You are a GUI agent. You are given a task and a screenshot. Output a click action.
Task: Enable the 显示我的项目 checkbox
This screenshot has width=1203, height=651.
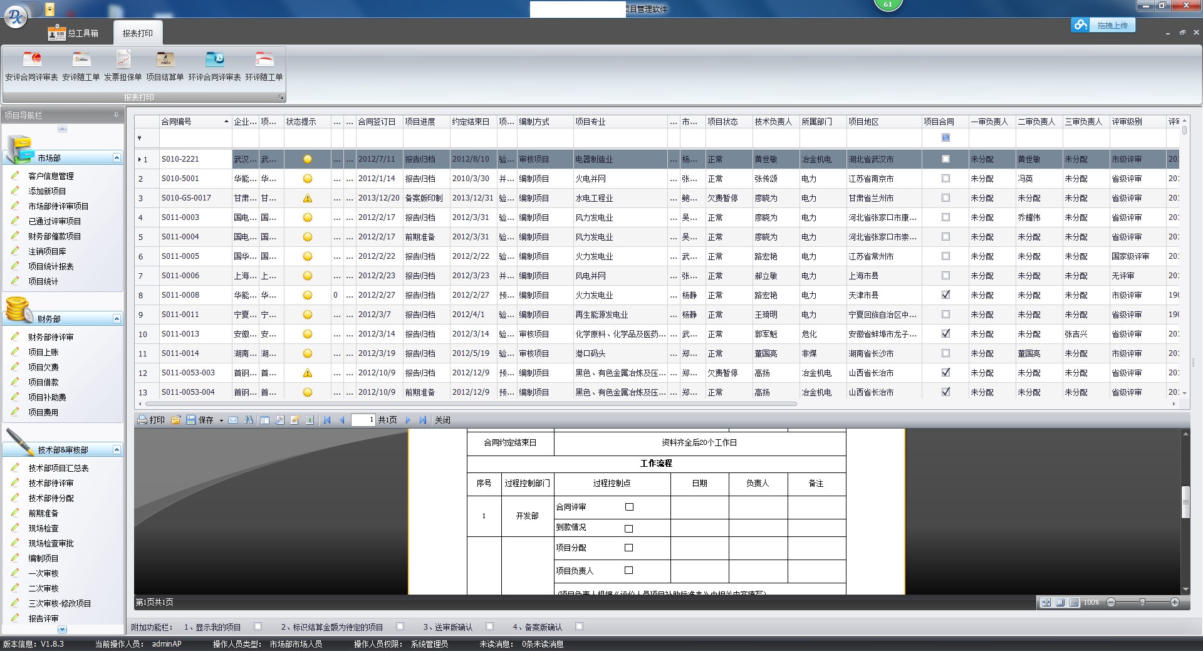click(258, 627)
